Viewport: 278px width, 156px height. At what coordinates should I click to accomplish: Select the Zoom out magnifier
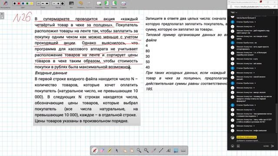(x=146, y=150)
